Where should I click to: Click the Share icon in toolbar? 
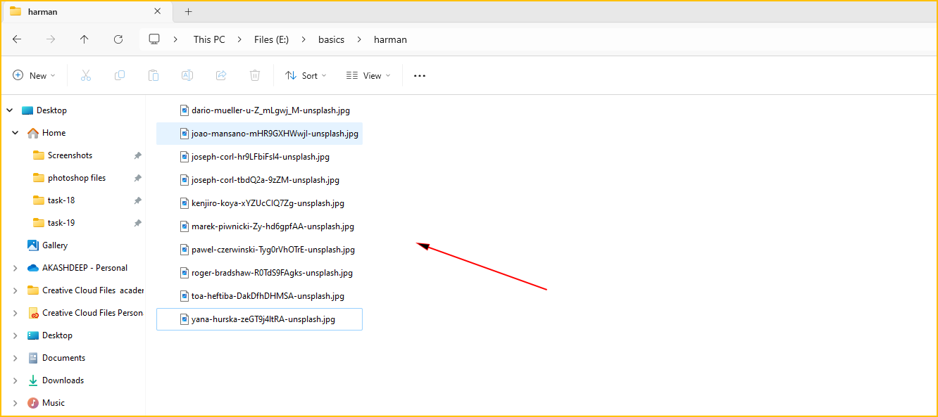[221, 75]
